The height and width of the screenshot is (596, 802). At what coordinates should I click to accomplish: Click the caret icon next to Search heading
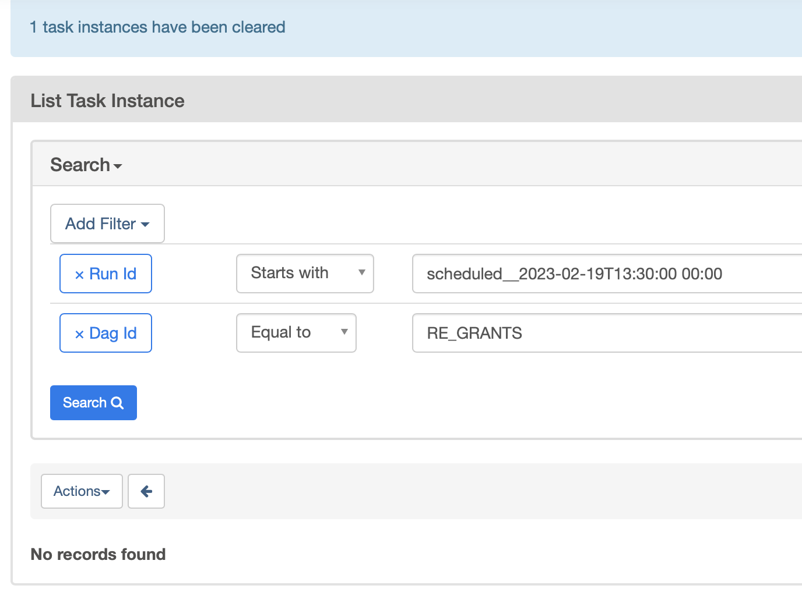point(118,167)
